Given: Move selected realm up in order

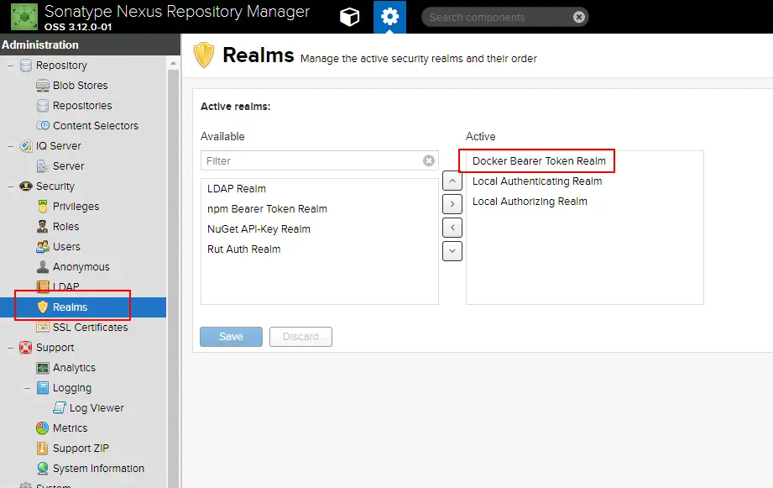Looking at the screenshot, I should click(x=452, y=181).
